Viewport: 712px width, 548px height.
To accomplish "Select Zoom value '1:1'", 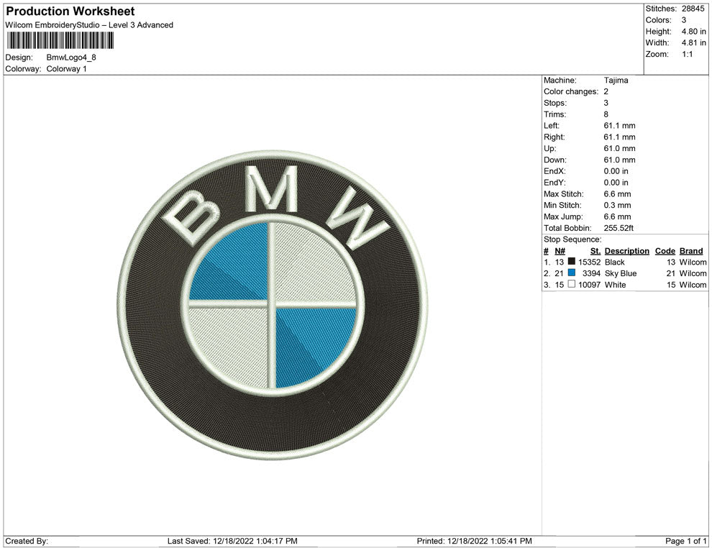I will coord(688,54).
